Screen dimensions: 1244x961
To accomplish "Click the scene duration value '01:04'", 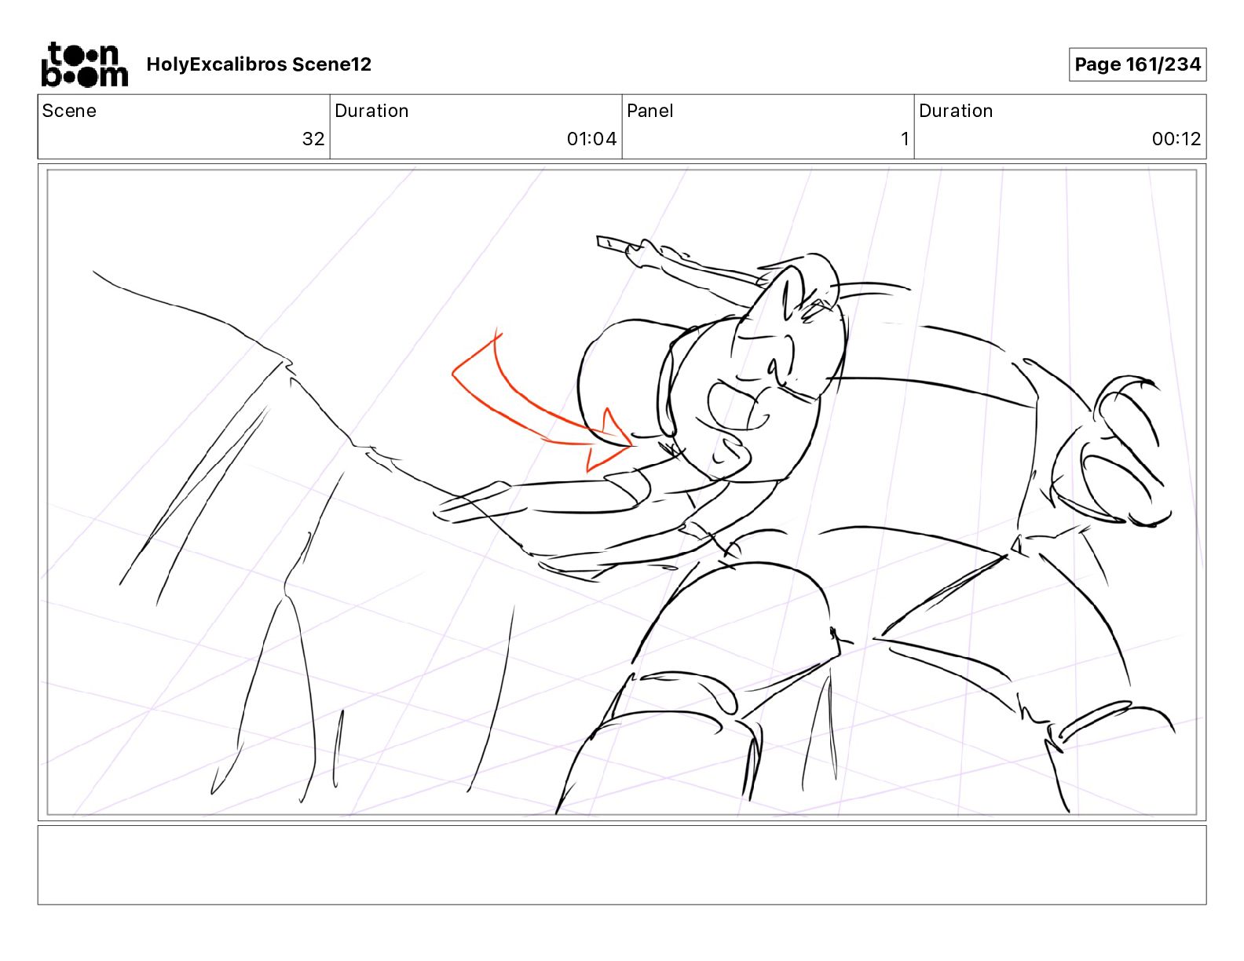I will 591,139.
